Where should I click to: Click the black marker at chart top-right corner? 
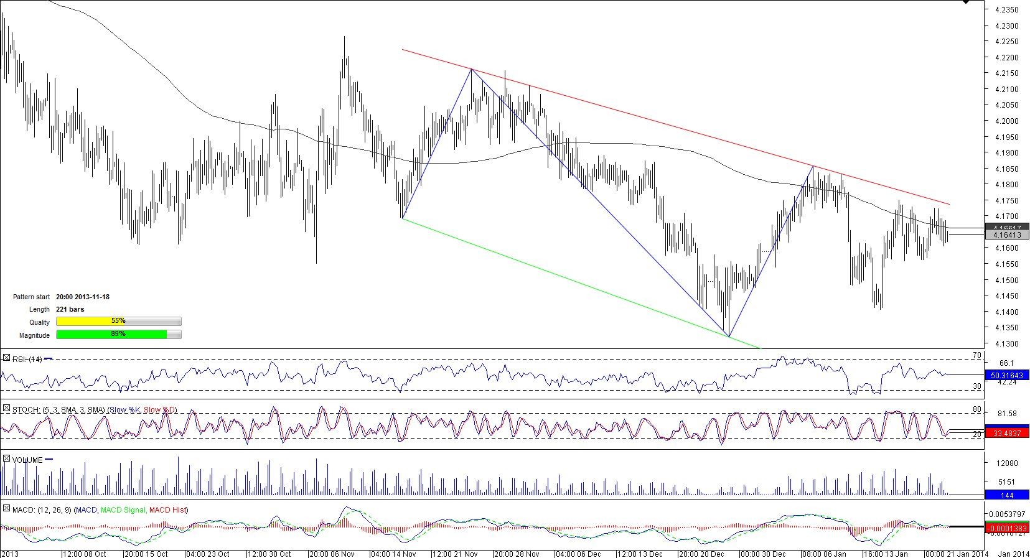[x=966, y=2]
